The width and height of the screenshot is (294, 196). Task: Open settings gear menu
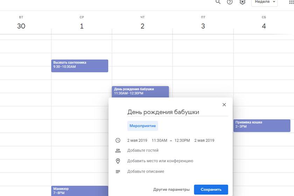[242, 2]
